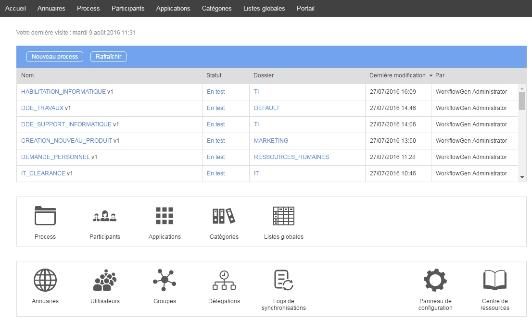Screen dimensions: 532x320
Task: Open the Groupes network icon
Action: pos(165,280)
